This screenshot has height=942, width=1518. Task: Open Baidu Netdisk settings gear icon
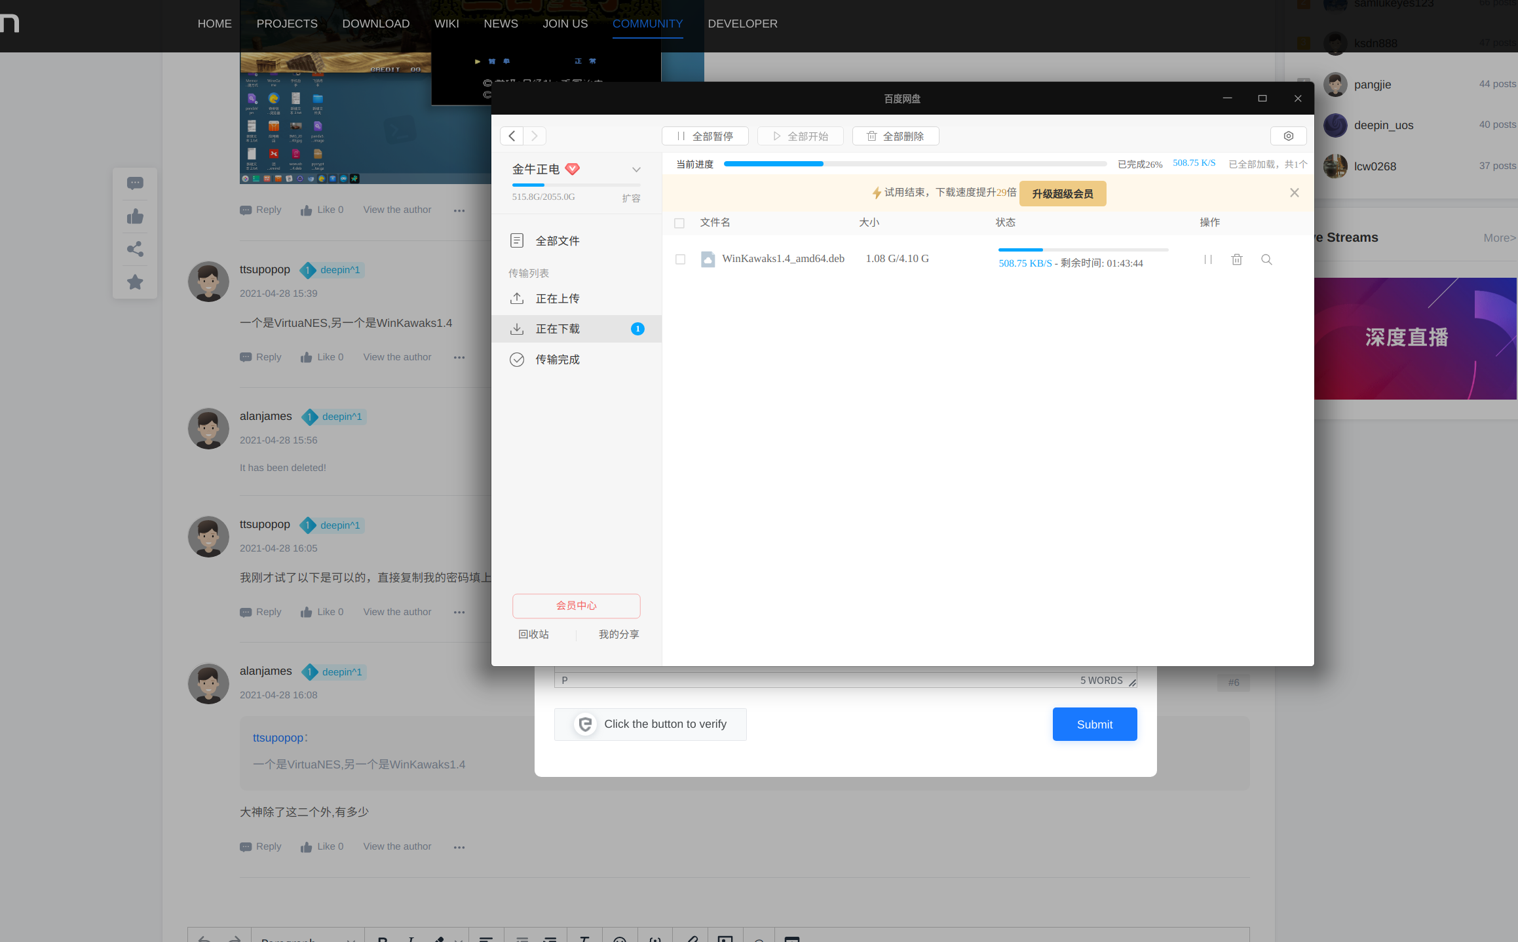(1288, 136)
